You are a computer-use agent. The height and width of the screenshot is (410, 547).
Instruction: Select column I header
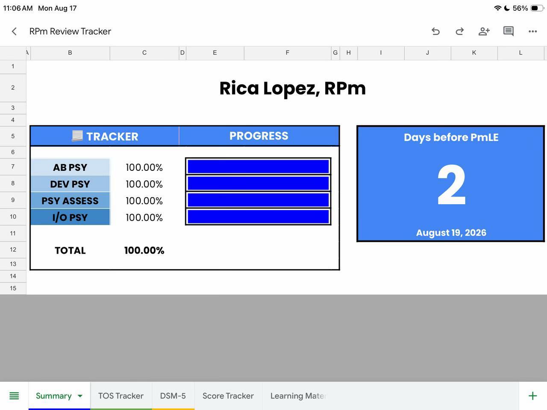coord(381,53)
